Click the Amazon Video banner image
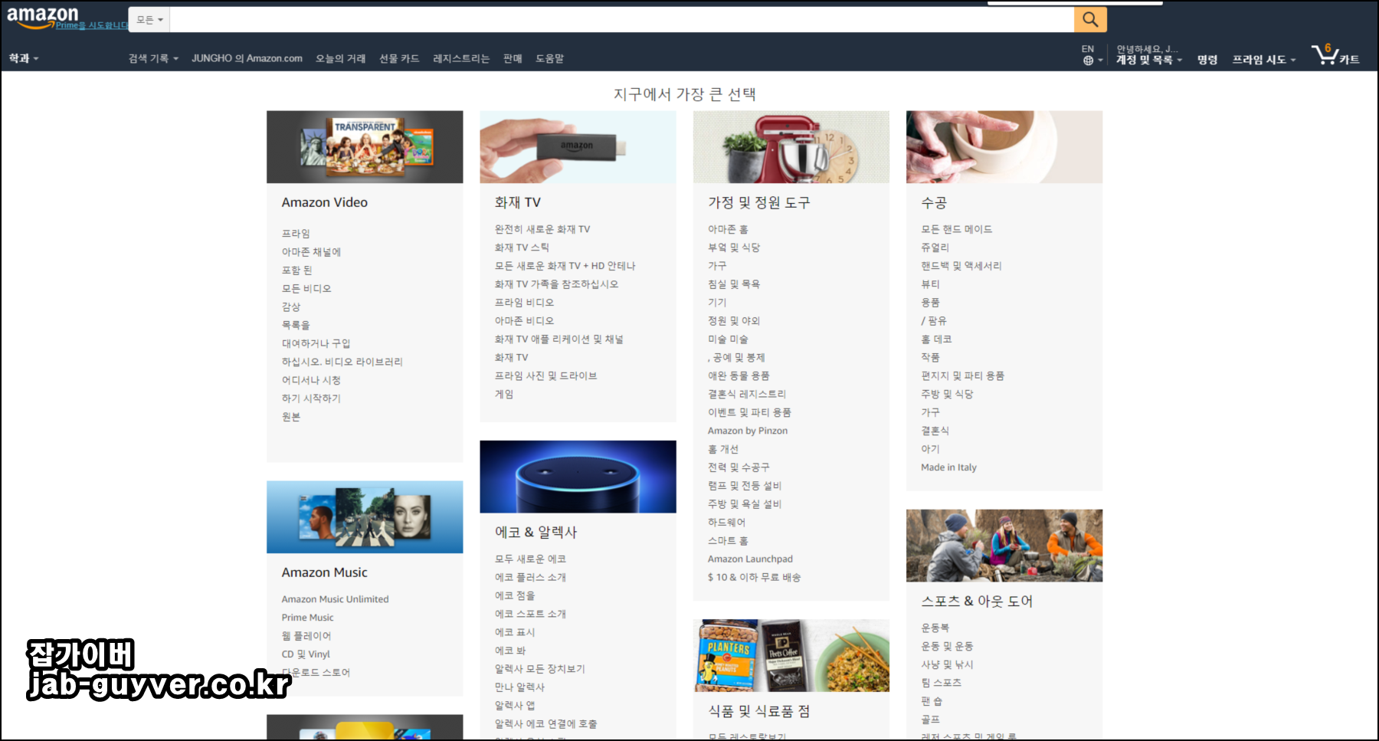This screenshot has width=1379, height=741. [365, 146]
